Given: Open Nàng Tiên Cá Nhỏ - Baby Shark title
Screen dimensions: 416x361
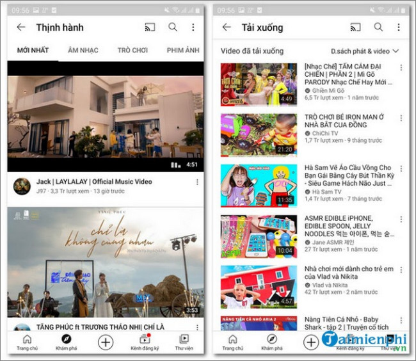Looking at the screenshot, I should (x=346, y=323).
